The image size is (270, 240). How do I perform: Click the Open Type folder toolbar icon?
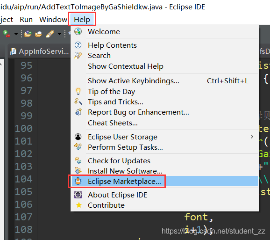[28, 34]
